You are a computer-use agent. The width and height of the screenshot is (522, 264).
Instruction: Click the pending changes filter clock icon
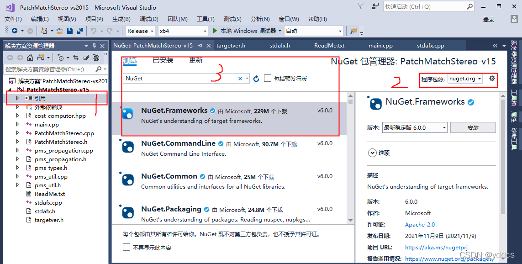click(61, 58)
